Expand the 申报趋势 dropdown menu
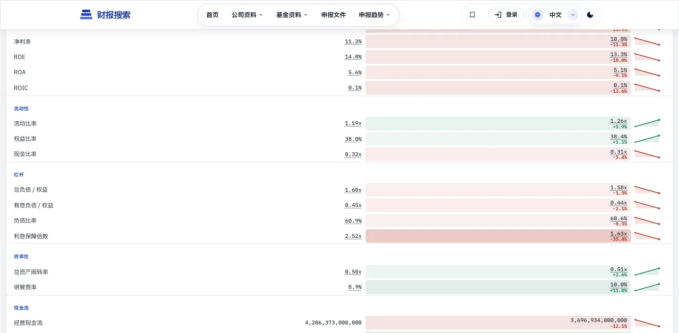 click(375, 15)
